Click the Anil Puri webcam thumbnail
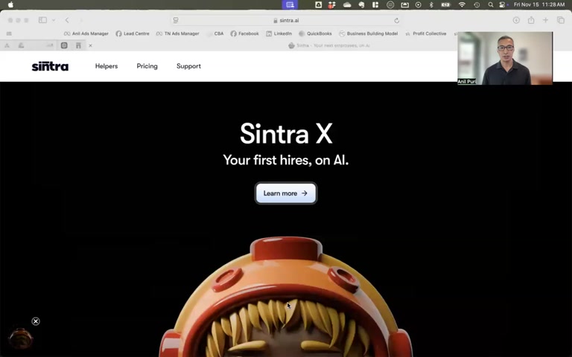This screenshot has width=572, height=357. 505,58
